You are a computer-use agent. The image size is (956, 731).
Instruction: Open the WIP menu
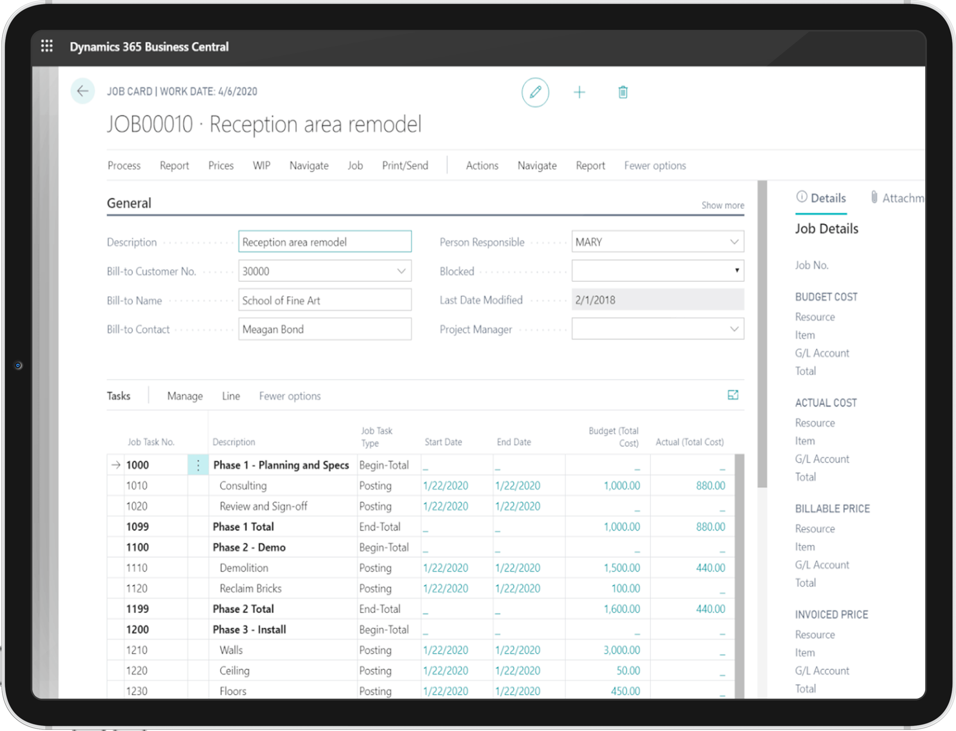pos(262,166)
